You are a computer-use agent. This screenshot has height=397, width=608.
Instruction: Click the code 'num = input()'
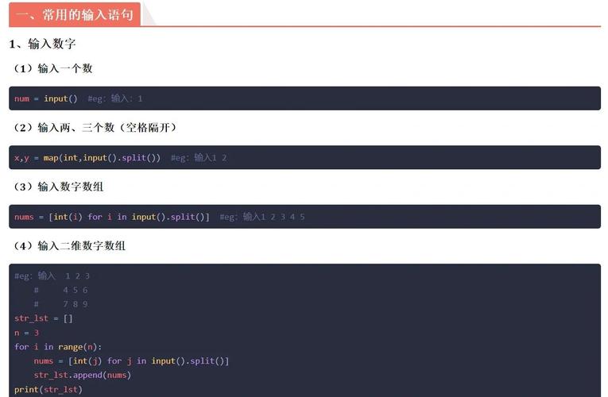pos(46,98)
